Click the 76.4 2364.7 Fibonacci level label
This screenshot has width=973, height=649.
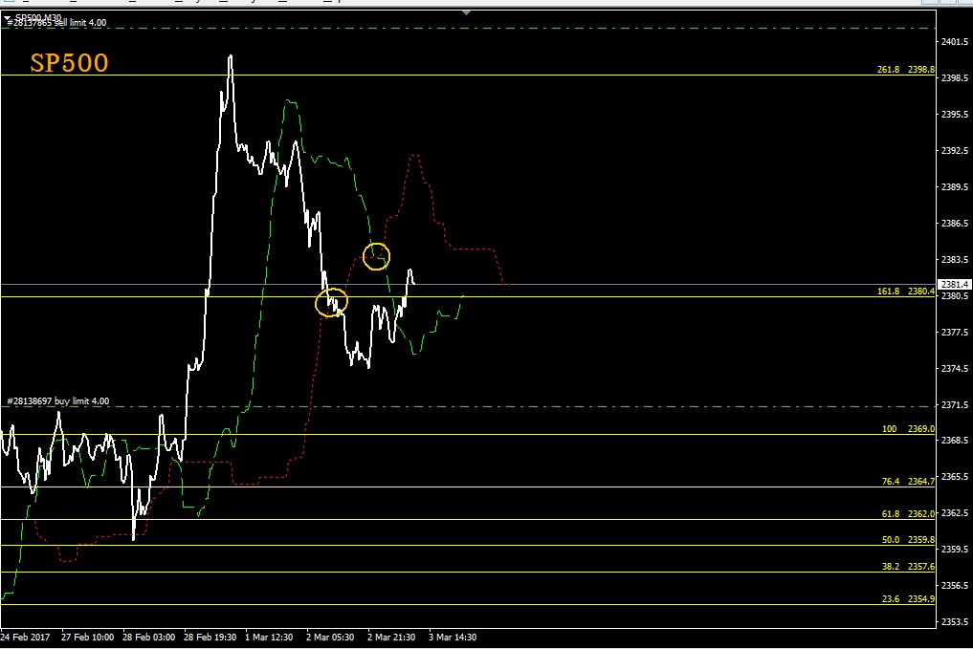[909, 481]
